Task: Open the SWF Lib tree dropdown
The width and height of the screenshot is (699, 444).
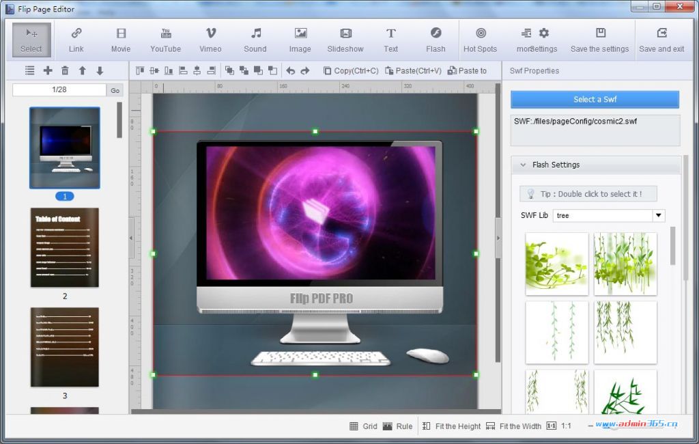Action: click(x=659, y=216)
